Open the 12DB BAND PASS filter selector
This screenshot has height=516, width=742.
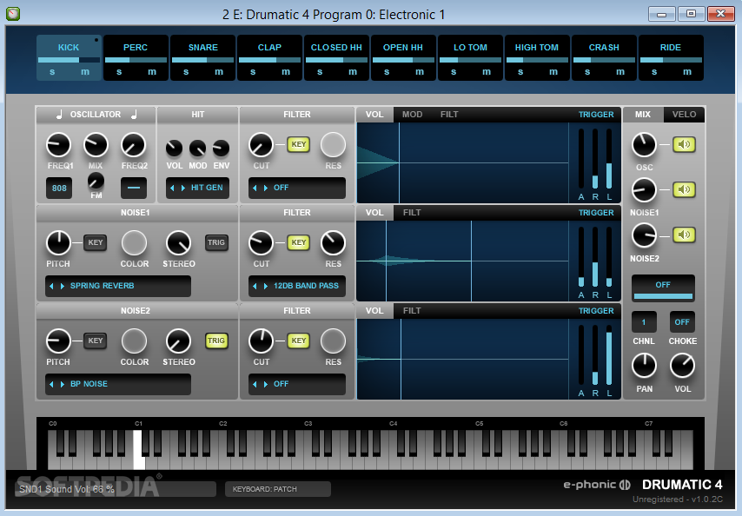tap(296, 286)
